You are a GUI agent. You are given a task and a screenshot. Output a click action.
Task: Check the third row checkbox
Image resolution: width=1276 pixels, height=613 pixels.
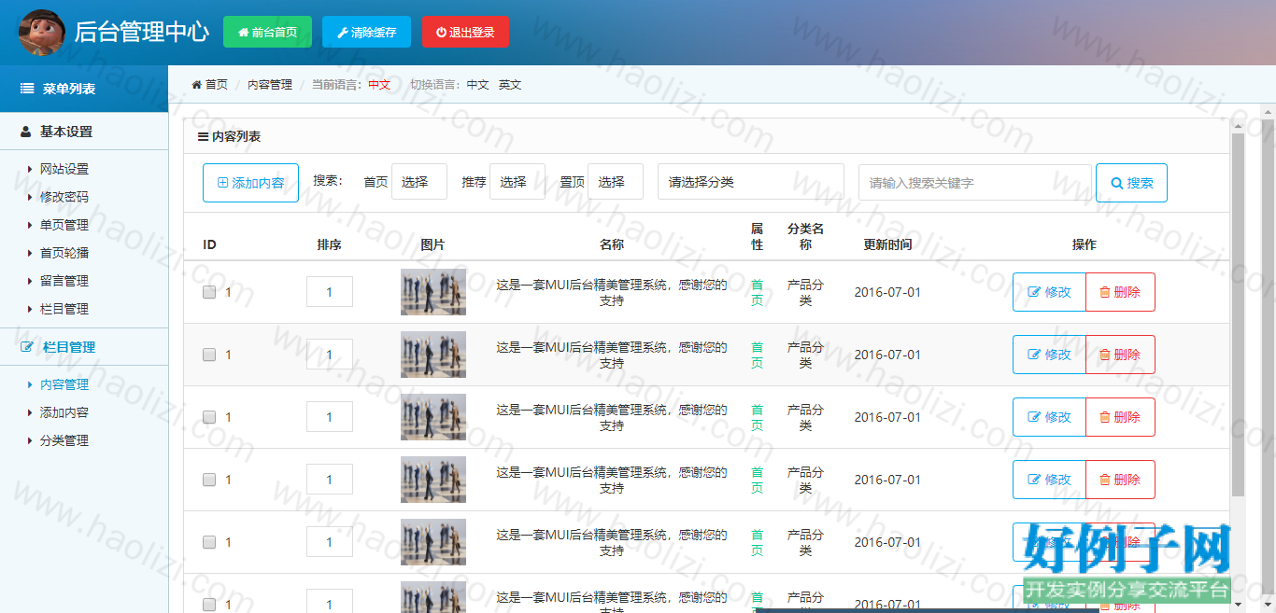coord(209,417)
